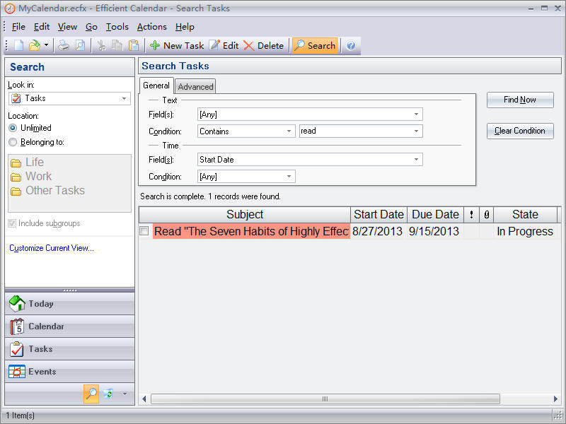Toggle the Include subgroups checkbox
Image resolution: width=566 pixels, height=424 pixels.
click(x=12, y=223)
